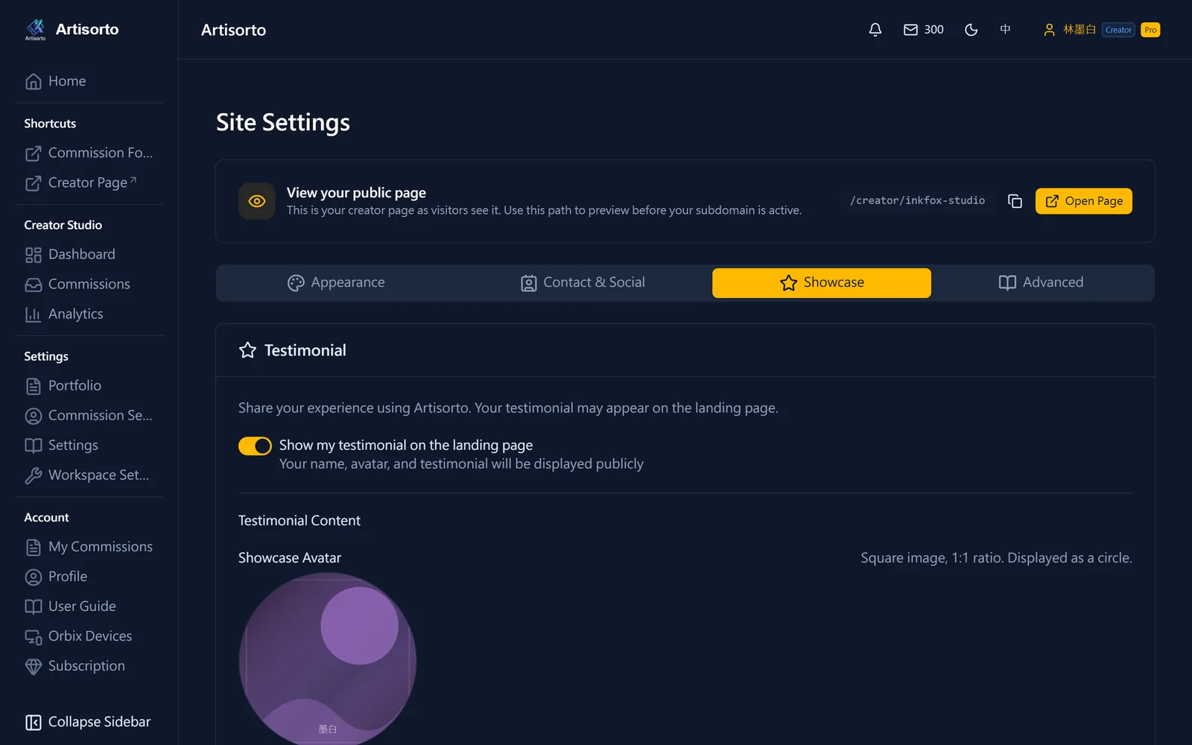Open Dashboard in Creator Studio
This screenshot has width=1192, height=745.
click(89, 255)
